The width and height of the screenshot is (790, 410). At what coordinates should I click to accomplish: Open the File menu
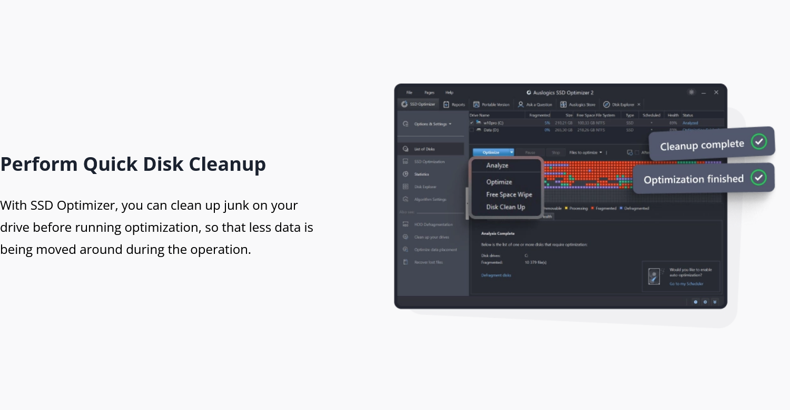coord(409,93)
